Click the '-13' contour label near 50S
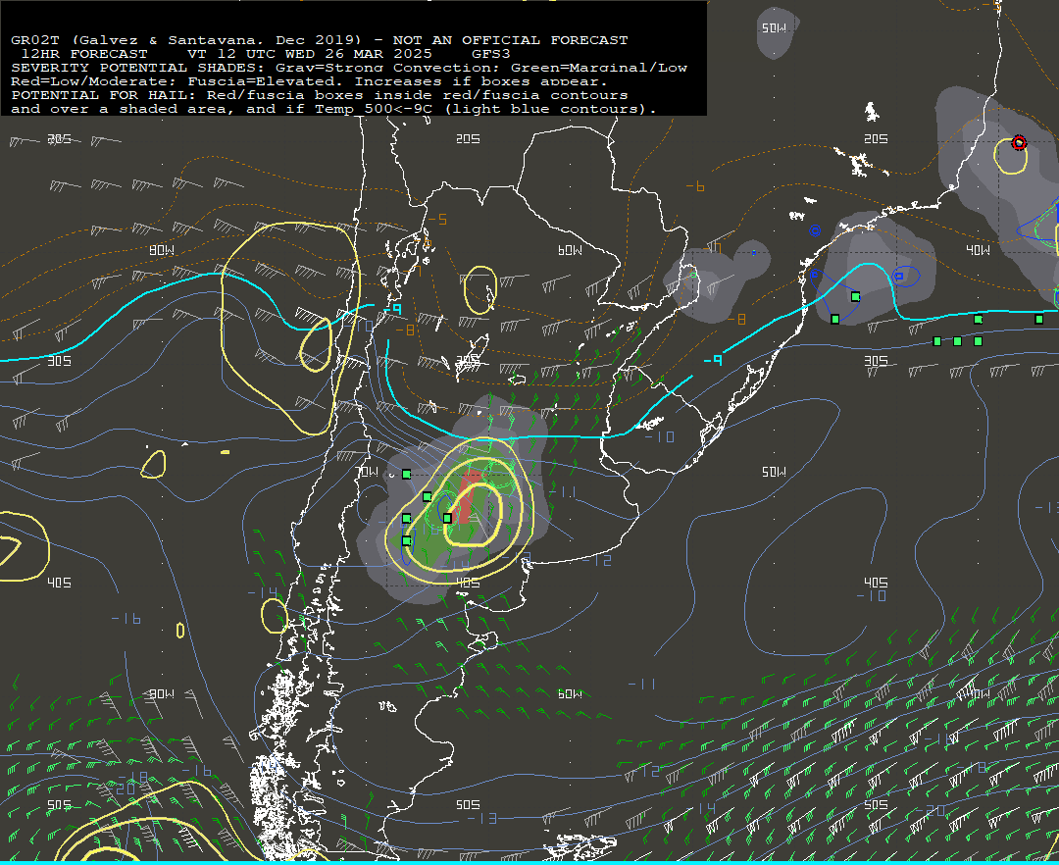This screenshot has width=1059, height=865. click(x=482, y=818)
